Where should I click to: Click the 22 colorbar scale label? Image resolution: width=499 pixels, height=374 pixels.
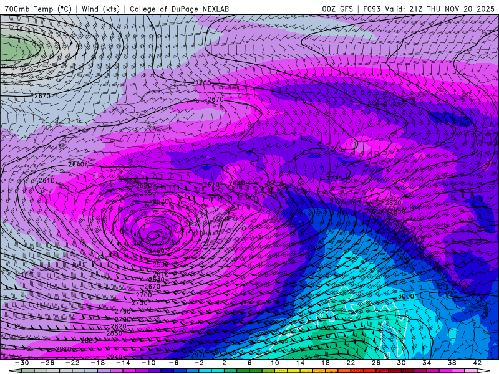click(x=351, y=363)
